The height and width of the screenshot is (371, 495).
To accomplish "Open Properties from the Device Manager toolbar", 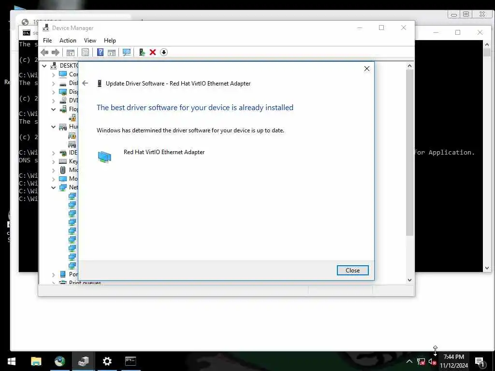I will pyautogui.click(x=85, y=52).
